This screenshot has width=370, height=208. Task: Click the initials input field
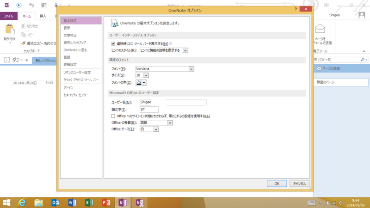tap(149, 110)
